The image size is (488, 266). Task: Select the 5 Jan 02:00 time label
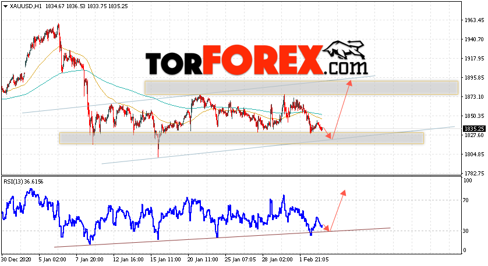tap(52, 259)
